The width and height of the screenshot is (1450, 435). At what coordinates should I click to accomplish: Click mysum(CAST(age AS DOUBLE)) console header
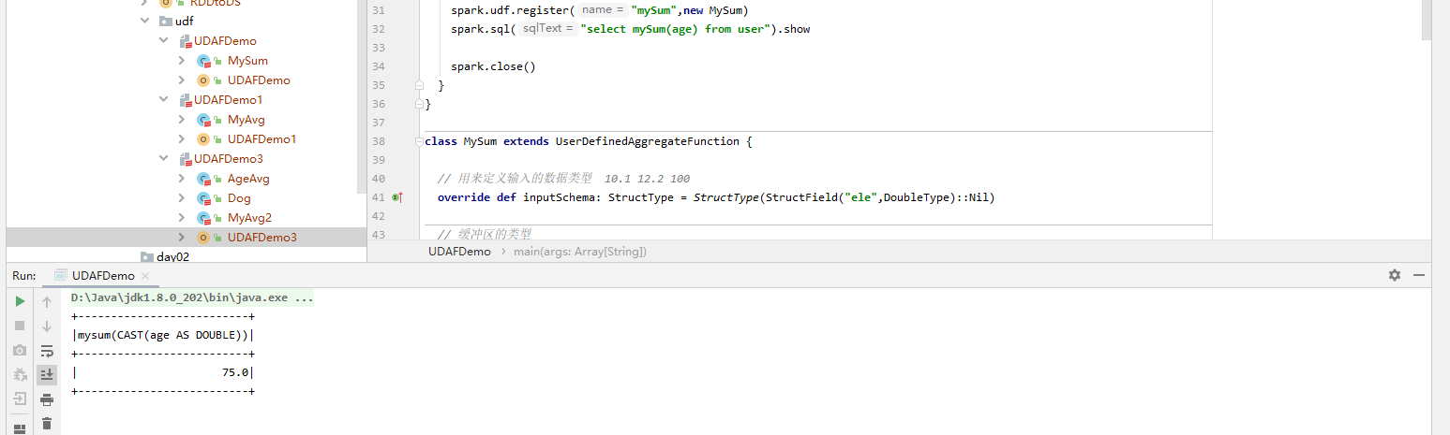pos(163,335)
